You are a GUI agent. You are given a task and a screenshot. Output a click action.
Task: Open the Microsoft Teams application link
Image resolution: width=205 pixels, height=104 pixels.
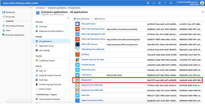tap(88, 24)
